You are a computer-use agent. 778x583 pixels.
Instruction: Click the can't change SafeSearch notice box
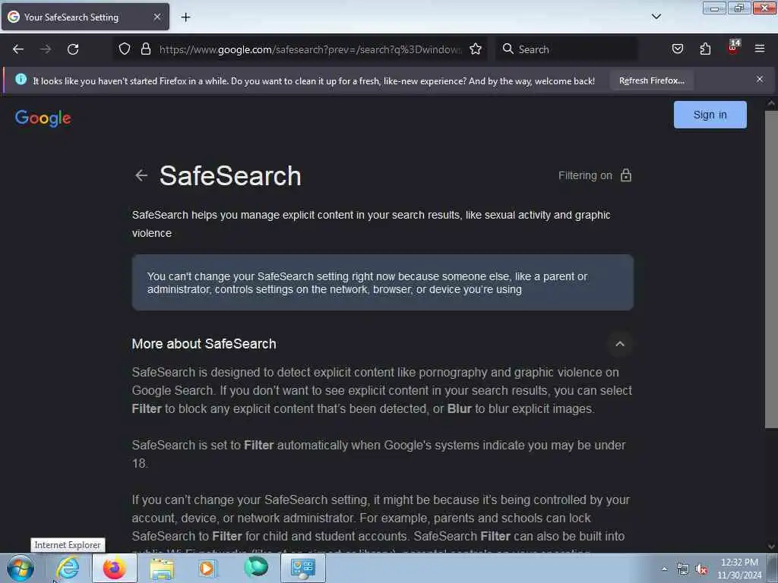(383, 282)
